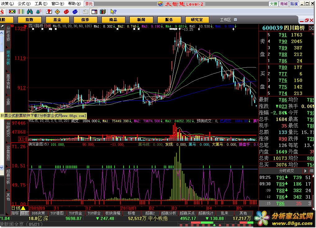Image resolution: width=316 pixels, height=228 pixels.
Task: Click the yellow triangle next to 日线
Action: click(x=23, y=208)
